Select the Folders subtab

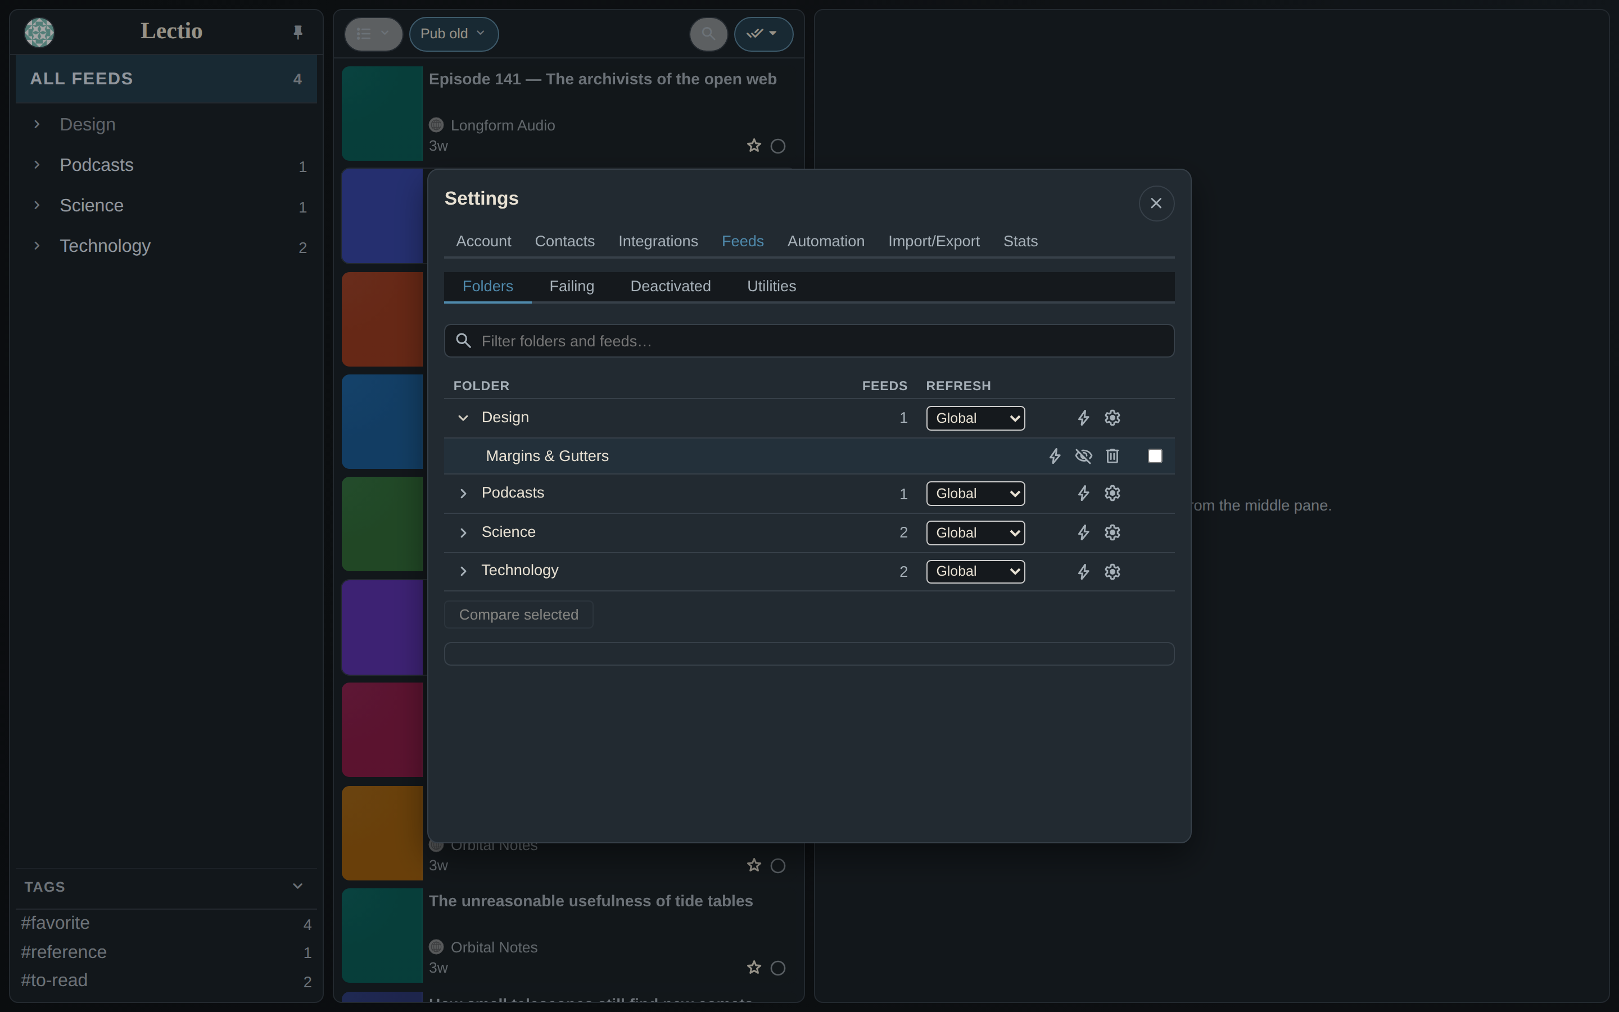[x=488, y=287]
